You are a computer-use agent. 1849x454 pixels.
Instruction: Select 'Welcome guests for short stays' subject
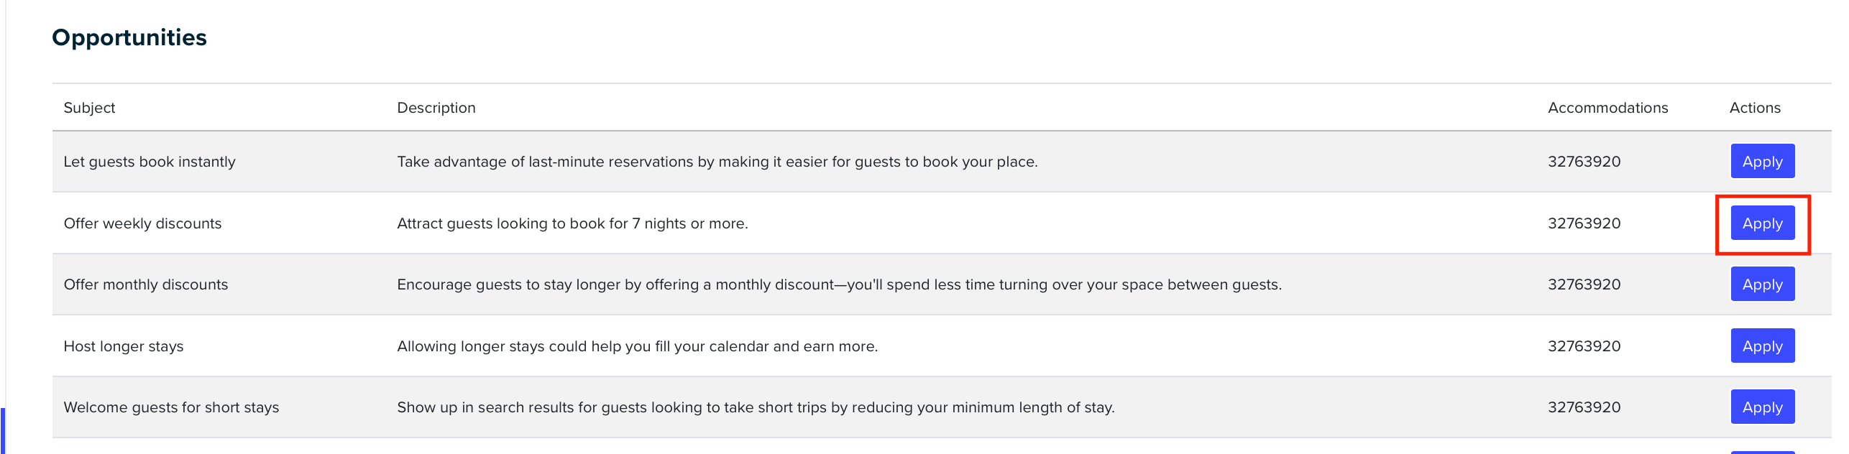(171, 407)
